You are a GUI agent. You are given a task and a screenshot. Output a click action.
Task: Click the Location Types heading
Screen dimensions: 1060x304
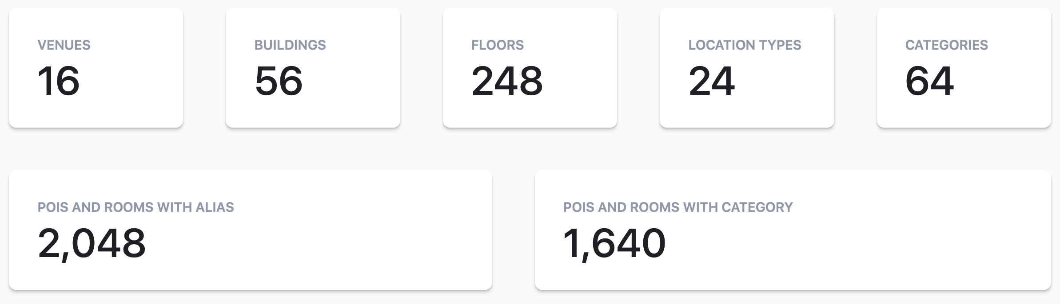click(x=745, y=45)
